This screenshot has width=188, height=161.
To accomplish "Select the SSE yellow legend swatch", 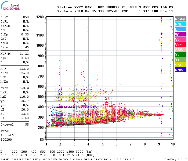I will 180,65.
